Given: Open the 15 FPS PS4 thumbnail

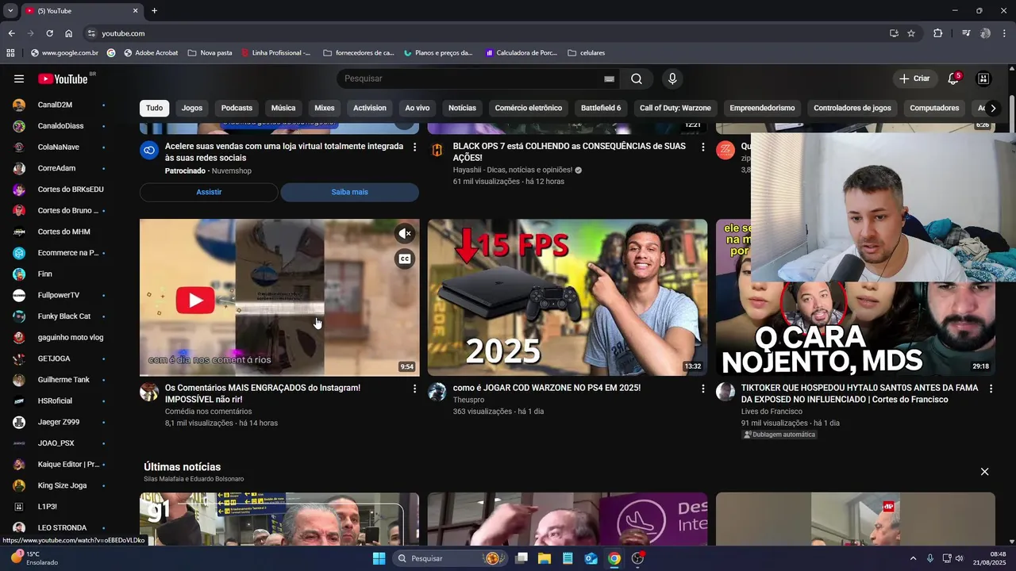Looking at the screenshot, I should click(x=568, y=297).
